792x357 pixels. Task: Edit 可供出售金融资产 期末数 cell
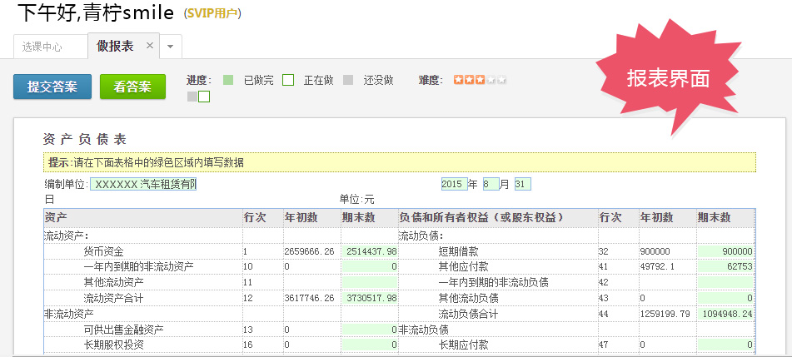[370, 330]
